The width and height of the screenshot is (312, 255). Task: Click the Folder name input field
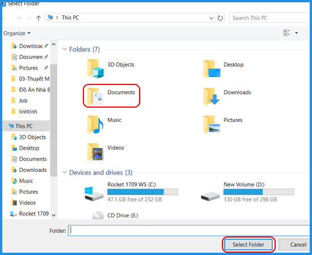[x=189, y=231]
